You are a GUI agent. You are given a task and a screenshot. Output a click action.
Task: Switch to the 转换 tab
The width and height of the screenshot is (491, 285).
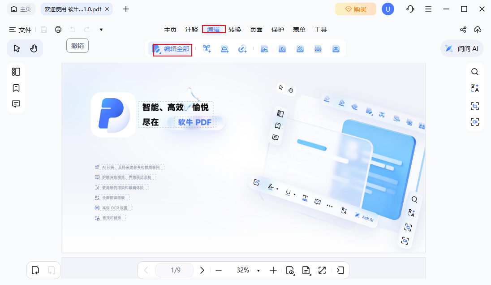[x=235, y=30]
